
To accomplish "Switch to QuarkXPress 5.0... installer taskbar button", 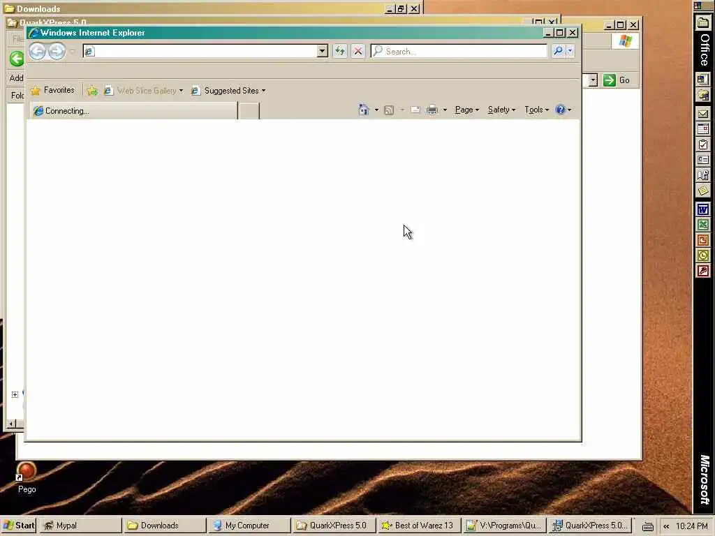I will pyautogui.click(x=591, y=526).
